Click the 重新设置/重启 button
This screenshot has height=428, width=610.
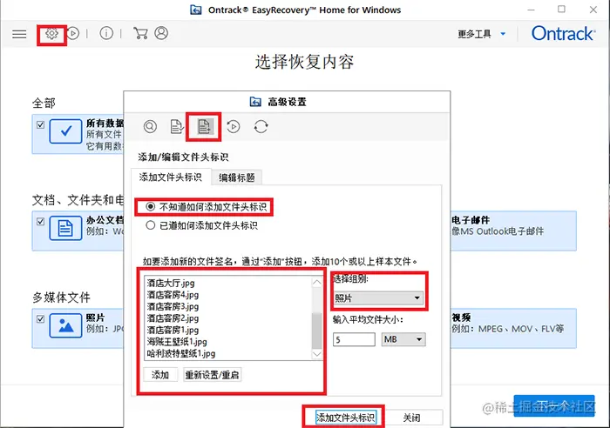tap(212, 375)
